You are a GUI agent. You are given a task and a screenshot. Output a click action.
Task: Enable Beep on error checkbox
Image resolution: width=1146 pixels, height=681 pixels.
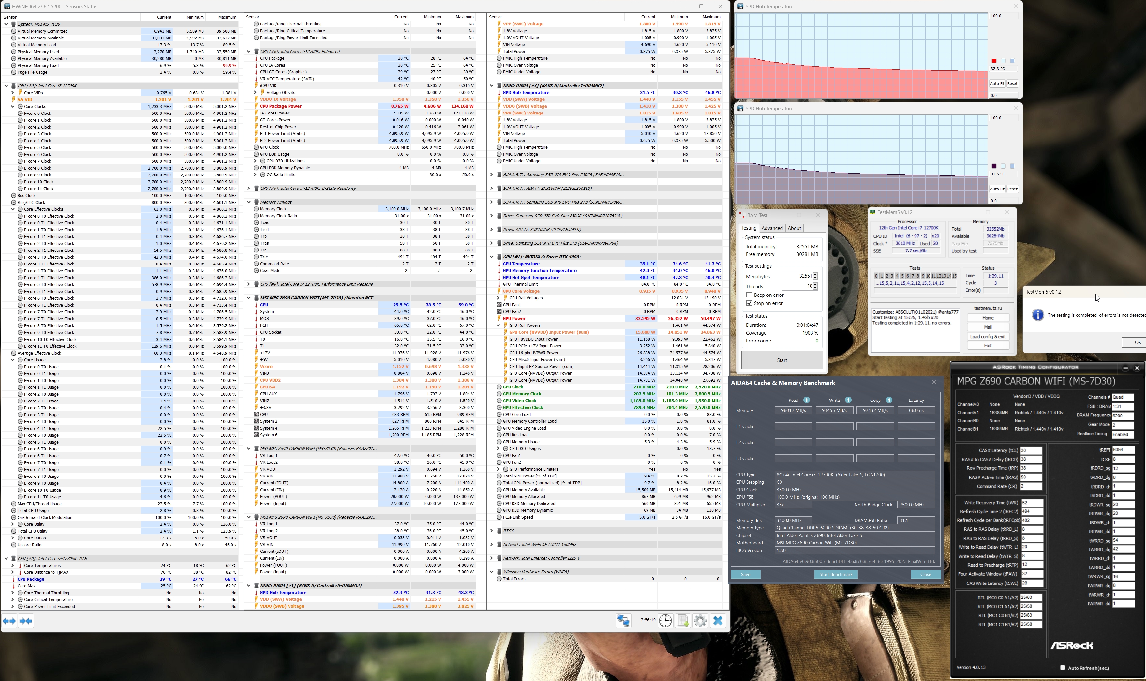749,295
